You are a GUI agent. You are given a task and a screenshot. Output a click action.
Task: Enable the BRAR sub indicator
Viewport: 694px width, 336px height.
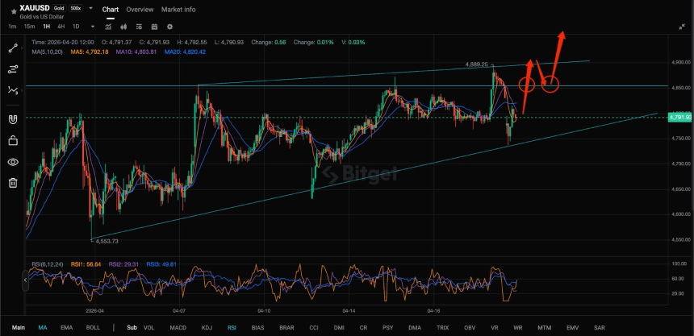(286, 328)
